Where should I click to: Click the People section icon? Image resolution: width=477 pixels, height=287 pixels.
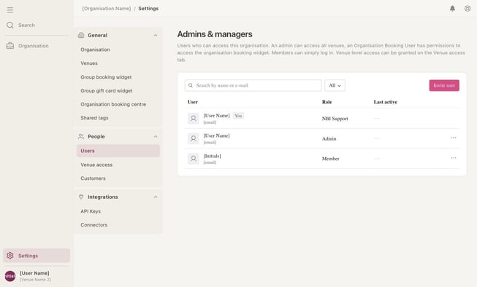81,136
